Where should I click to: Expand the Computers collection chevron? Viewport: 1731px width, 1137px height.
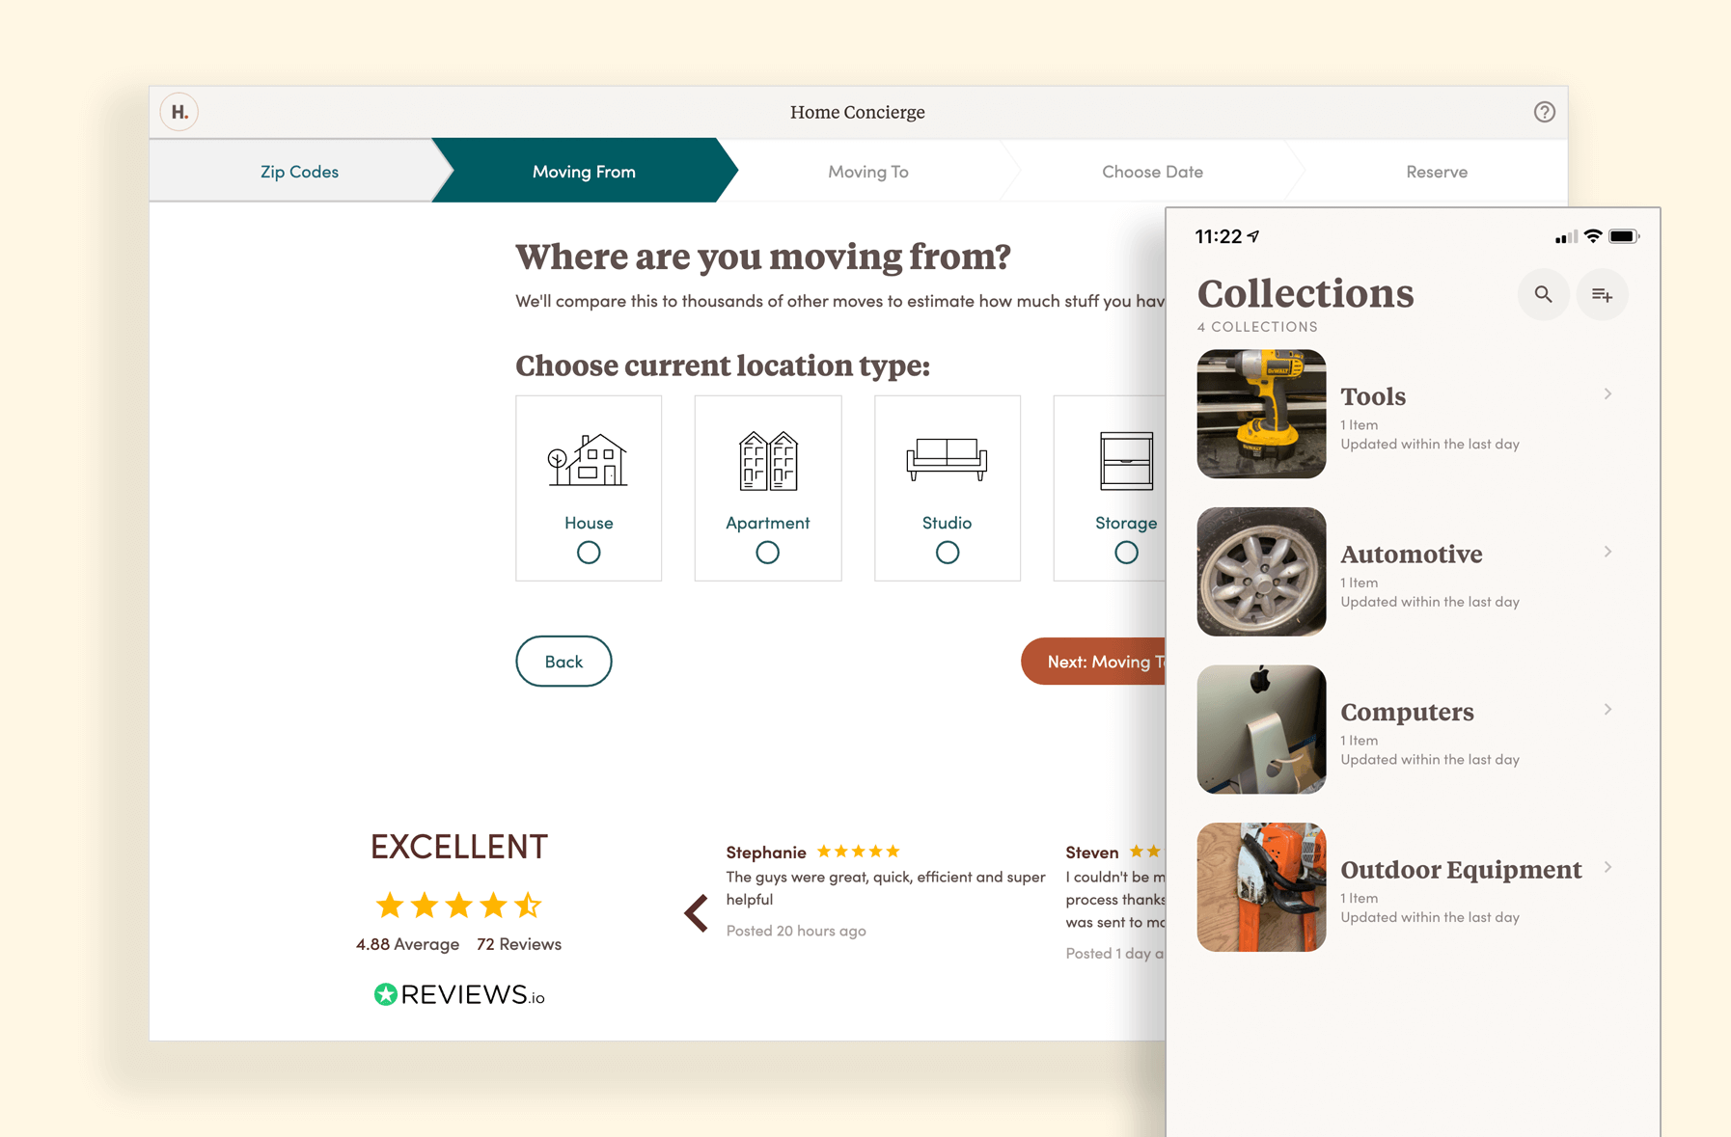[1607, 709]
